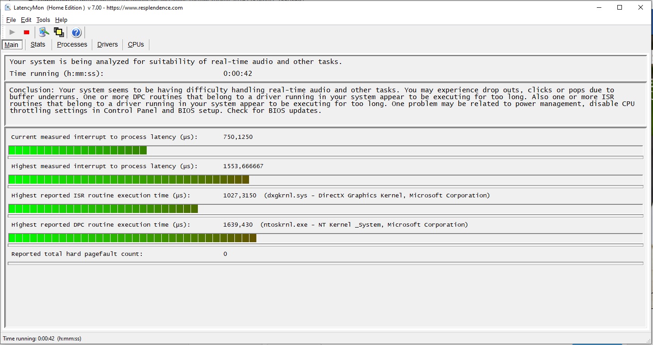
Task: Select the current latency value 750,1250
Action: (238, 137)
